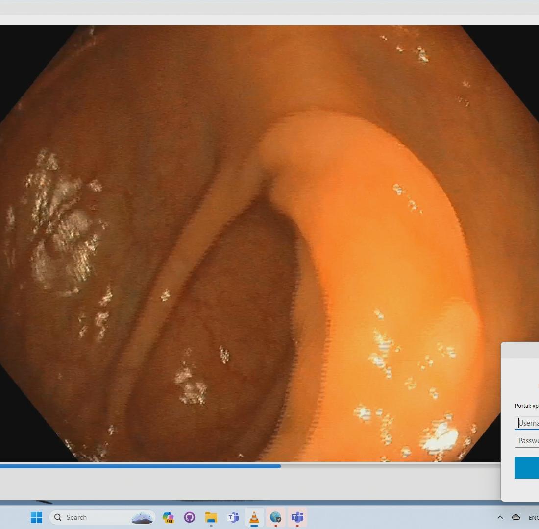Open the GlobalProtect globe icon in taskbar

276,517
